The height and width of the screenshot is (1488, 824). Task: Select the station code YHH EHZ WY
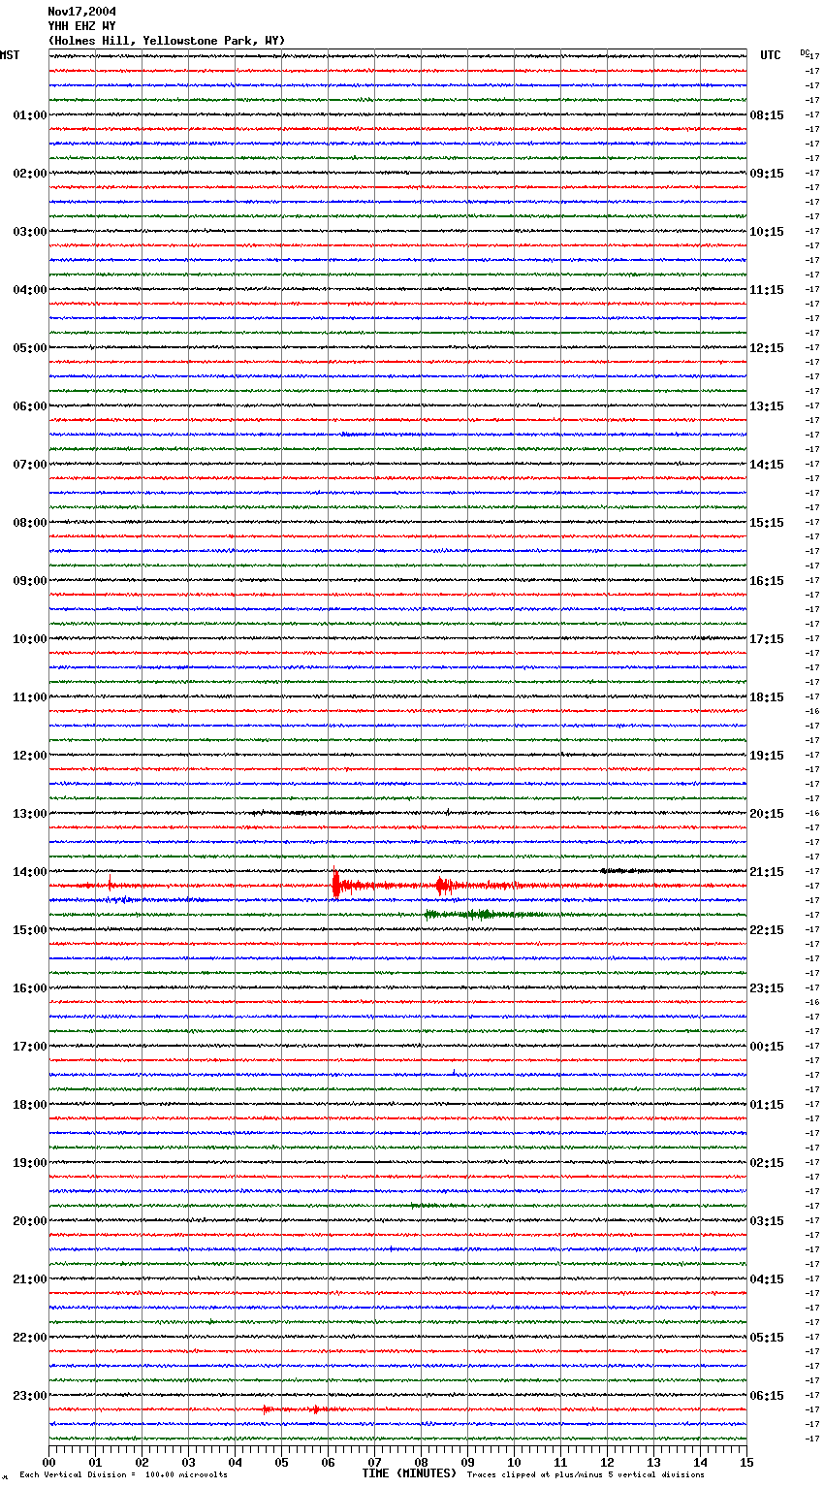tap(81, 26)
